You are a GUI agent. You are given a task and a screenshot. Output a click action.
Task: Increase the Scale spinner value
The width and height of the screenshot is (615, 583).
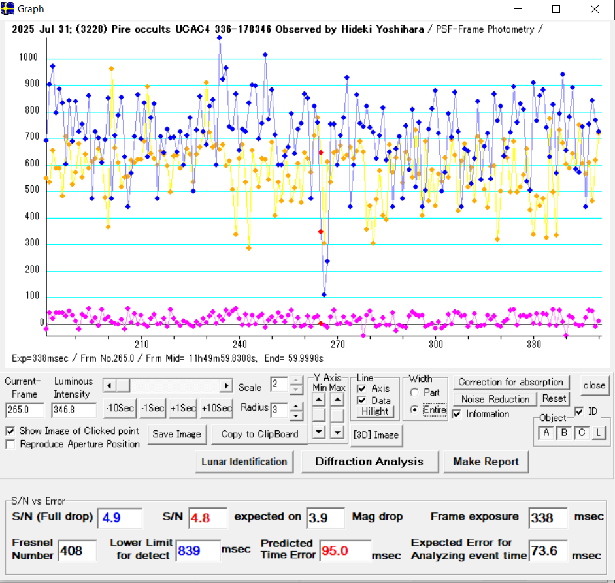point(296,380)
